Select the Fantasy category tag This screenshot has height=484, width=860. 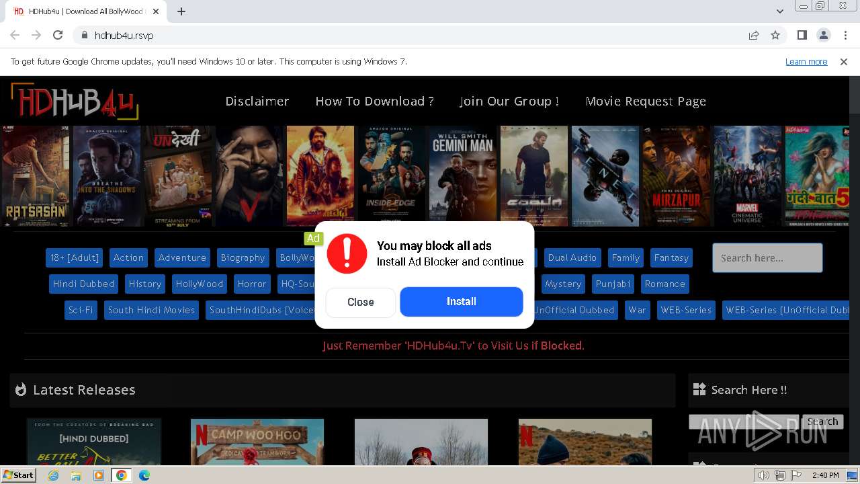coord(671,257)
